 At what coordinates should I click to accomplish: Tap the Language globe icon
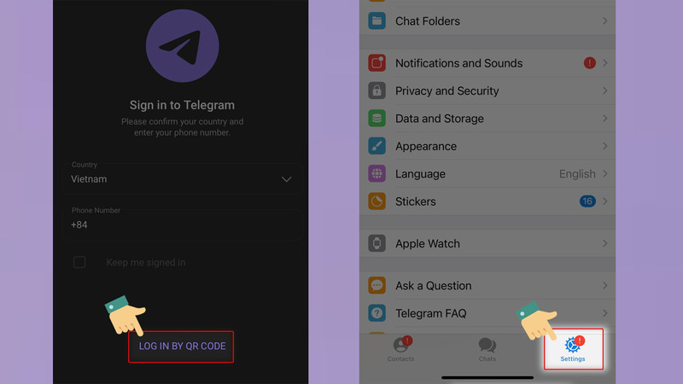[x=377, y=174]
